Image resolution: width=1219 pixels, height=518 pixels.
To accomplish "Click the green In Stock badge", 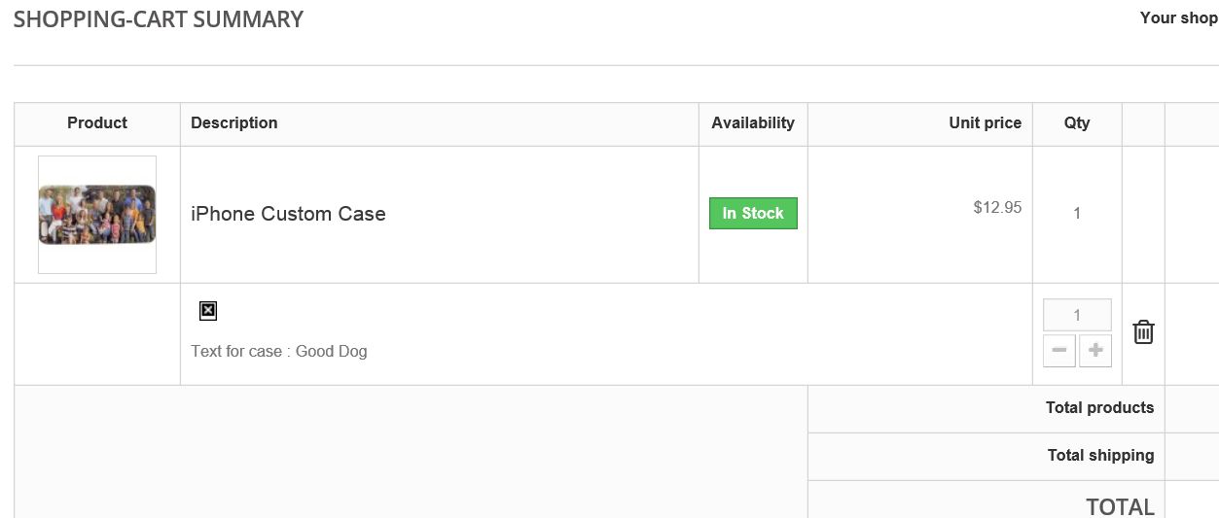I will tap(753, 214).
